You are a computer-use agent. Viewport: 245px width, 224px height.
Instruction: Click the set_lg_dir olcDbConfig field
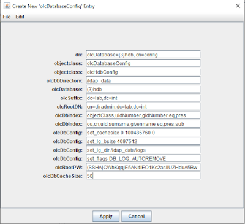coord(143,150)
